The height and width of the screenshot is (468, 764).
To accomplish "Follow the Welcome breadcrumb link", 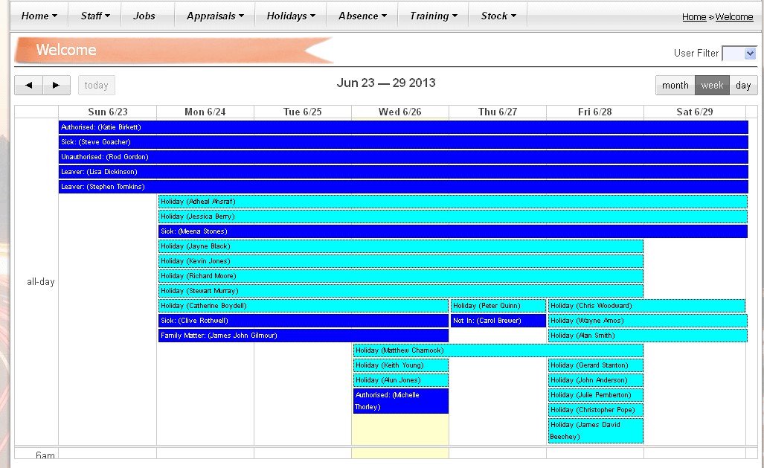I will (733, 16).
